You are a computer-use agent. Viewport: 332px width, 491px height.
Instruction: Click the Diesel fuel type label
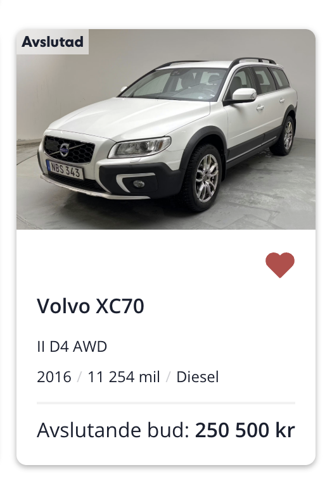[198, 376]
